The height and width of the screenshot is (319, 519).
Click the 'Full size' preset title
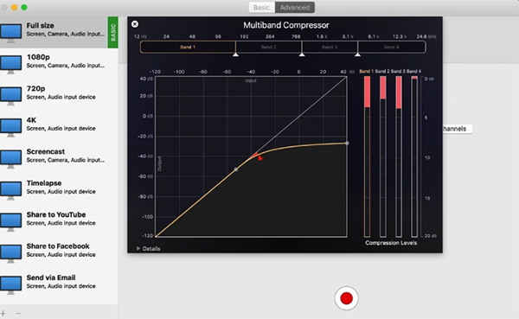(x=40, y=25)
